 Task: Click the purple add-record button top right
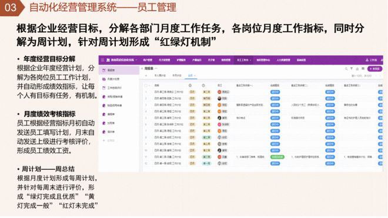[374, 69]
